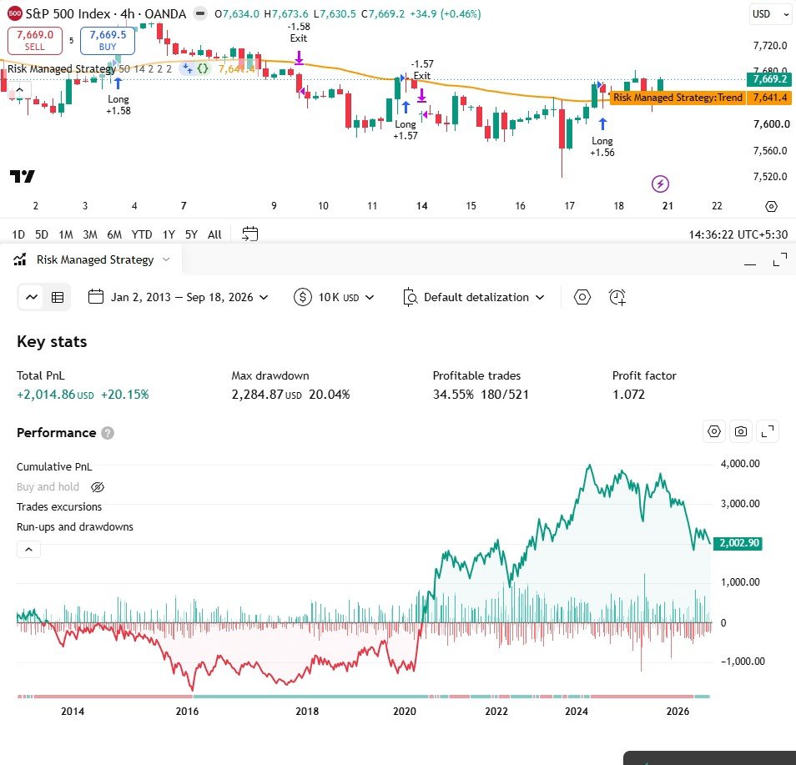Open the Jan 2, 2013 date range dropdown
Viewport: 796px width, 765px height.
[179, 297]
